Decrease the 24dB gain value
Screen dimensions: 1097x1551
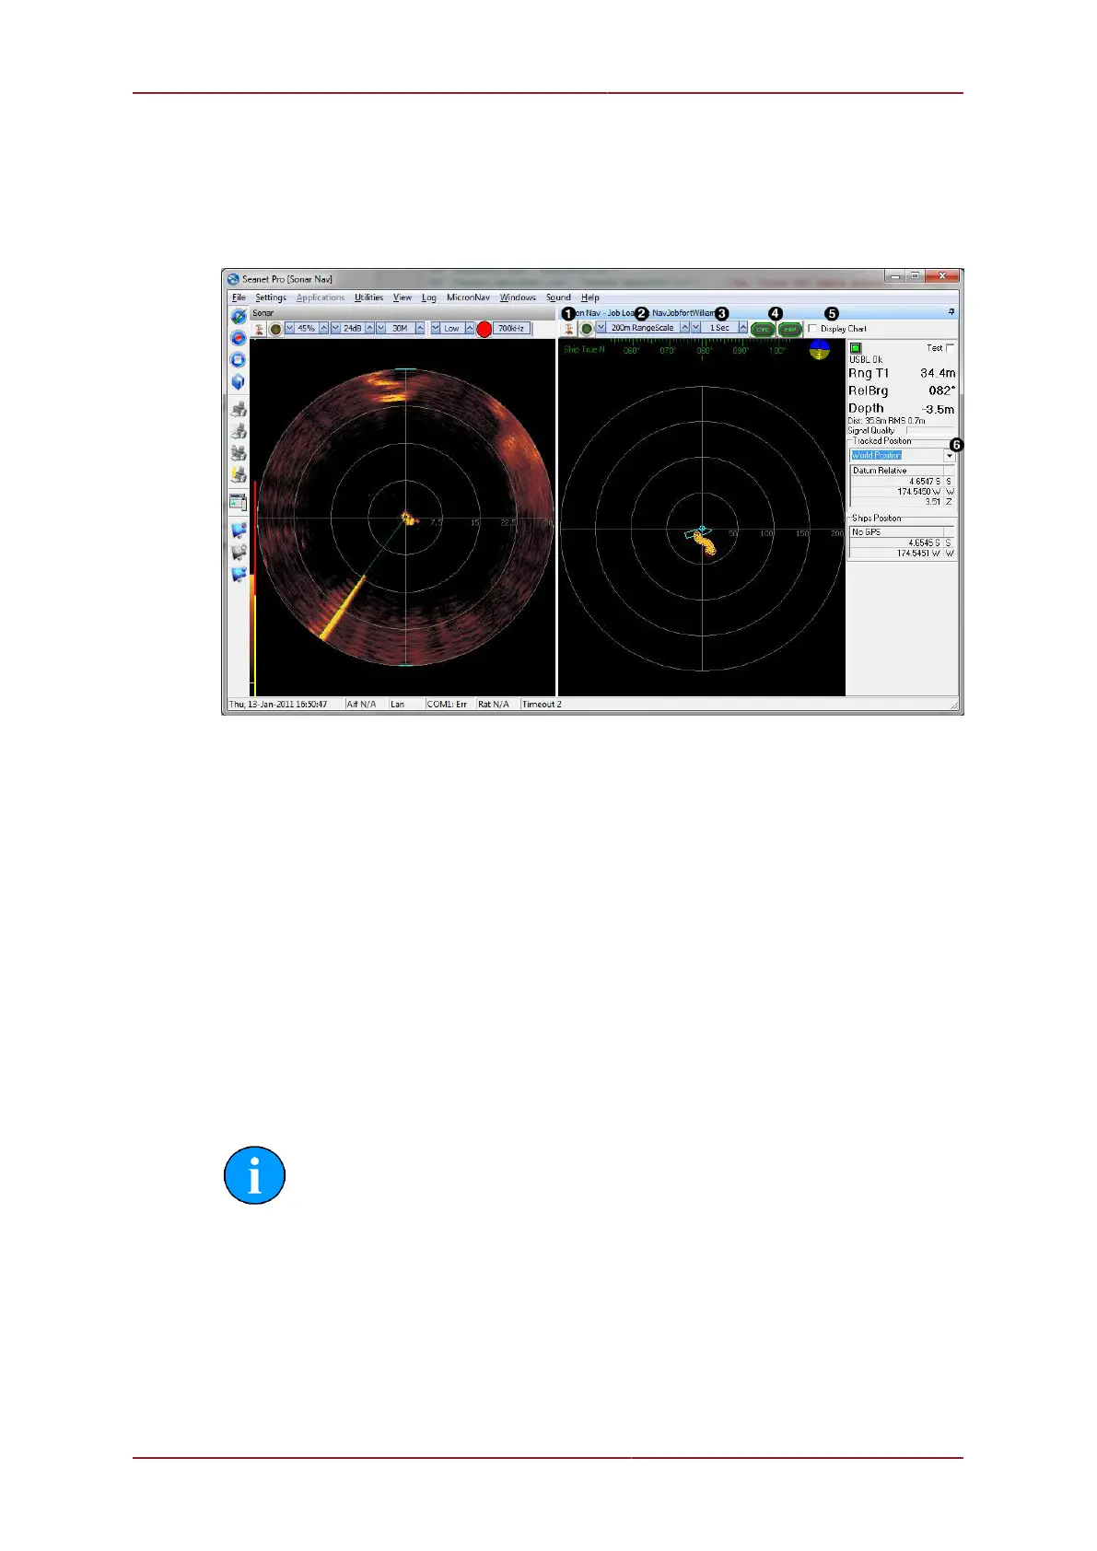336,329
